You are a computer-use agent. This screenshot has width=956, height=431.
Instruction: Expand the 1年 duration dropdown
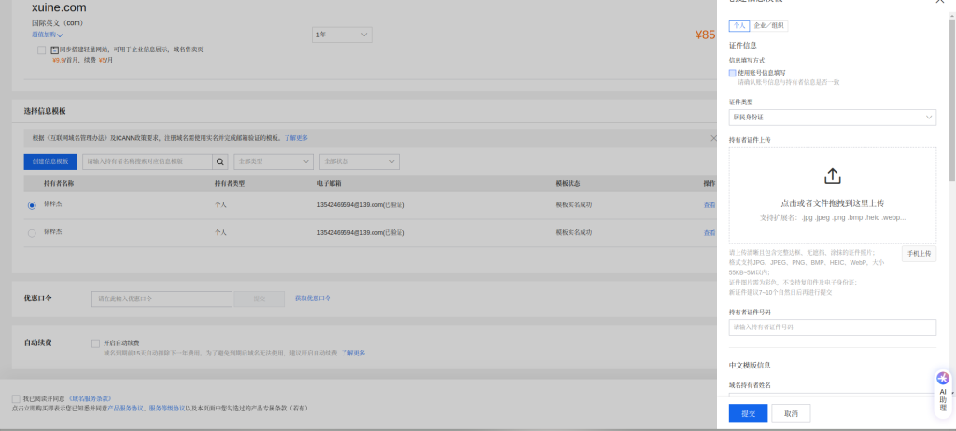(x=342, y=35)
